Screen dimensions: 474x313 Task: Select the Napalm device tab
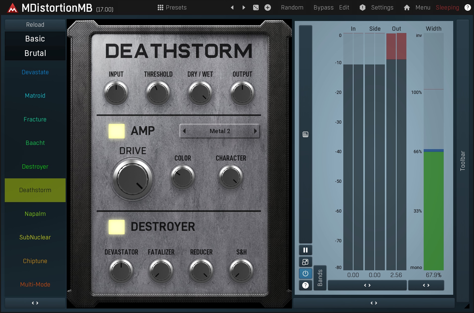coord(35,214)
